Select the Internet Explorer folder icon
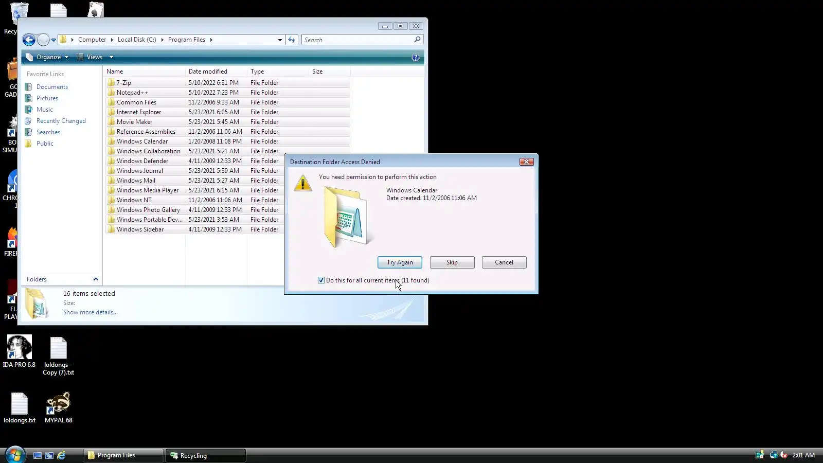 [x=111, y=112]
